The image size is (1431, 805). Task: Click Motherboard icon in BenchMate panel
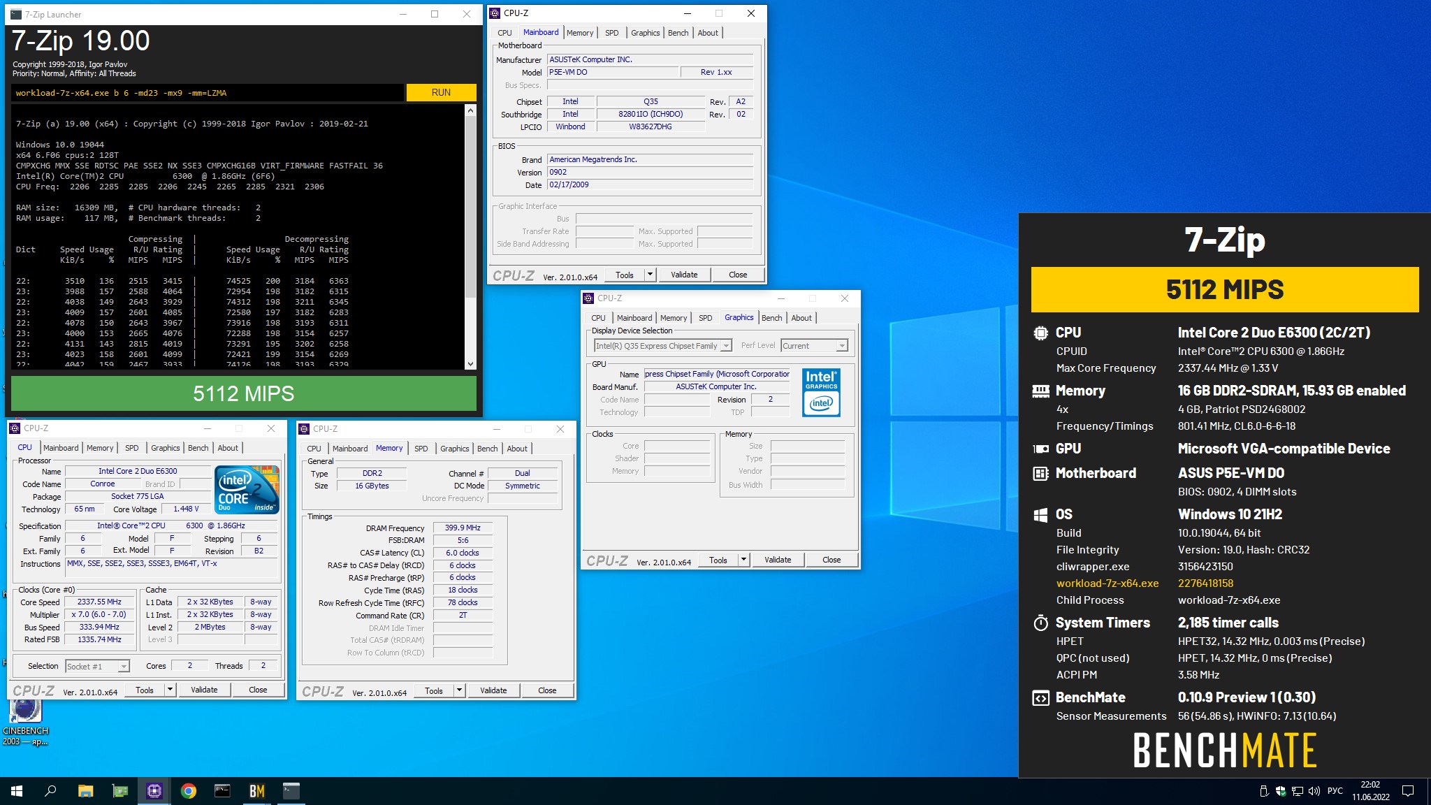coord(1040,473)
